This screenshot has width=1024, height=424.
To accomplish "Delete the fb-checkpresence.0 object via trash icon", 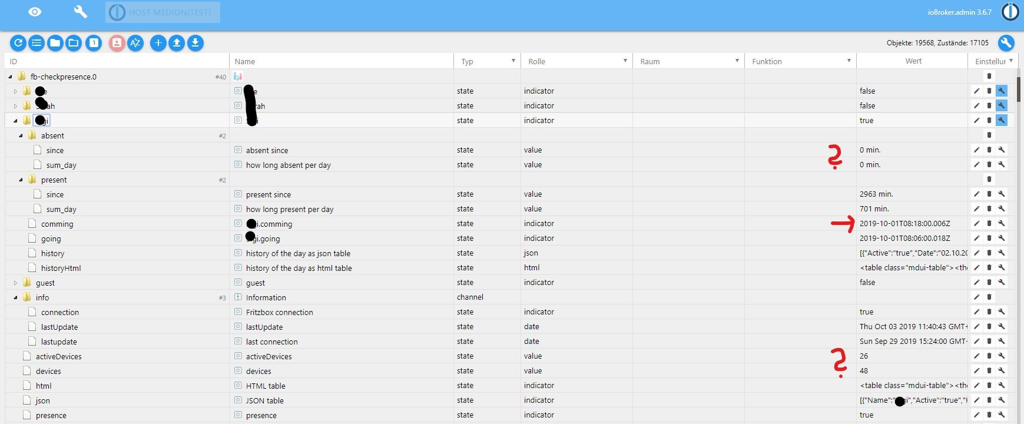I will click(x=989, y=76).
